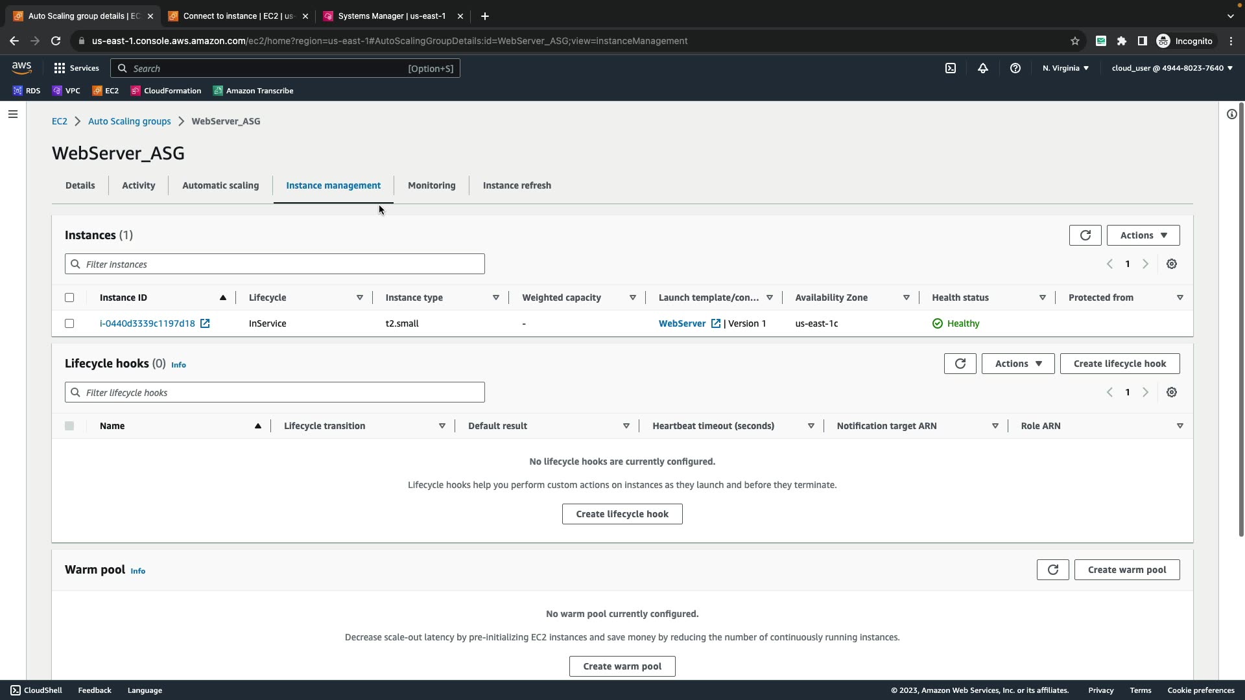Switch to the Instance refresh tab
1245x700 pixels.
tap(517, 185)
